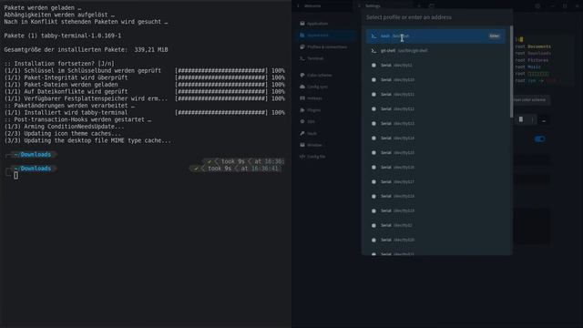583x328 pixels.
Task: Click the Config sync cloud icon
Action: point(302,87)
